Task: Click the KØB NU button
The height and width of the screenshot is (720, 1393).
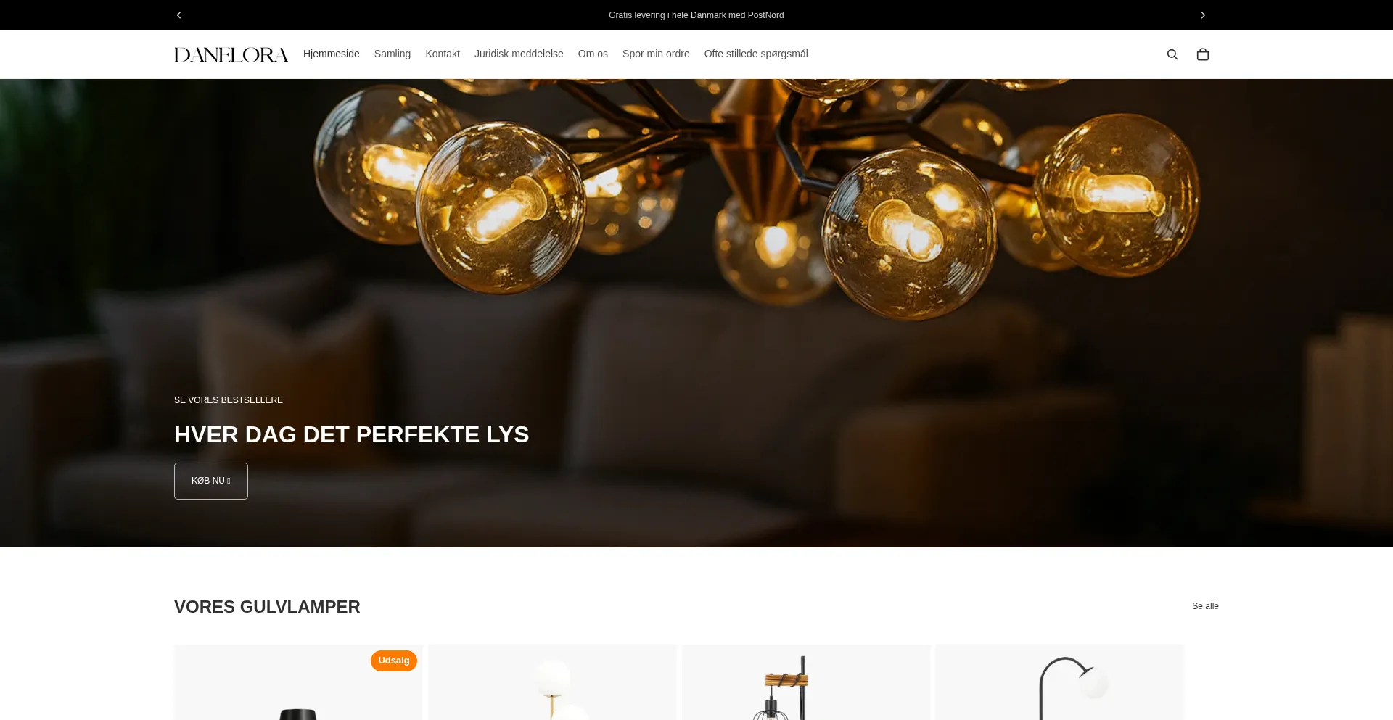Action: coord(211,481)
